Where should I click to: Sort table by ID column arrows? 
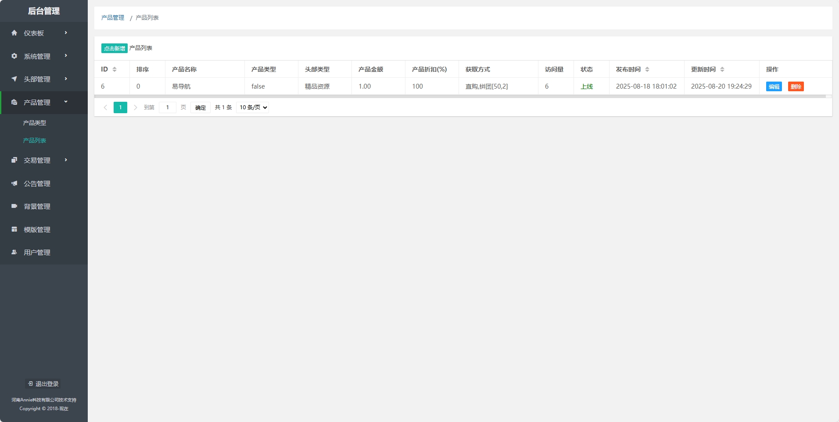(x=115, y=69)
